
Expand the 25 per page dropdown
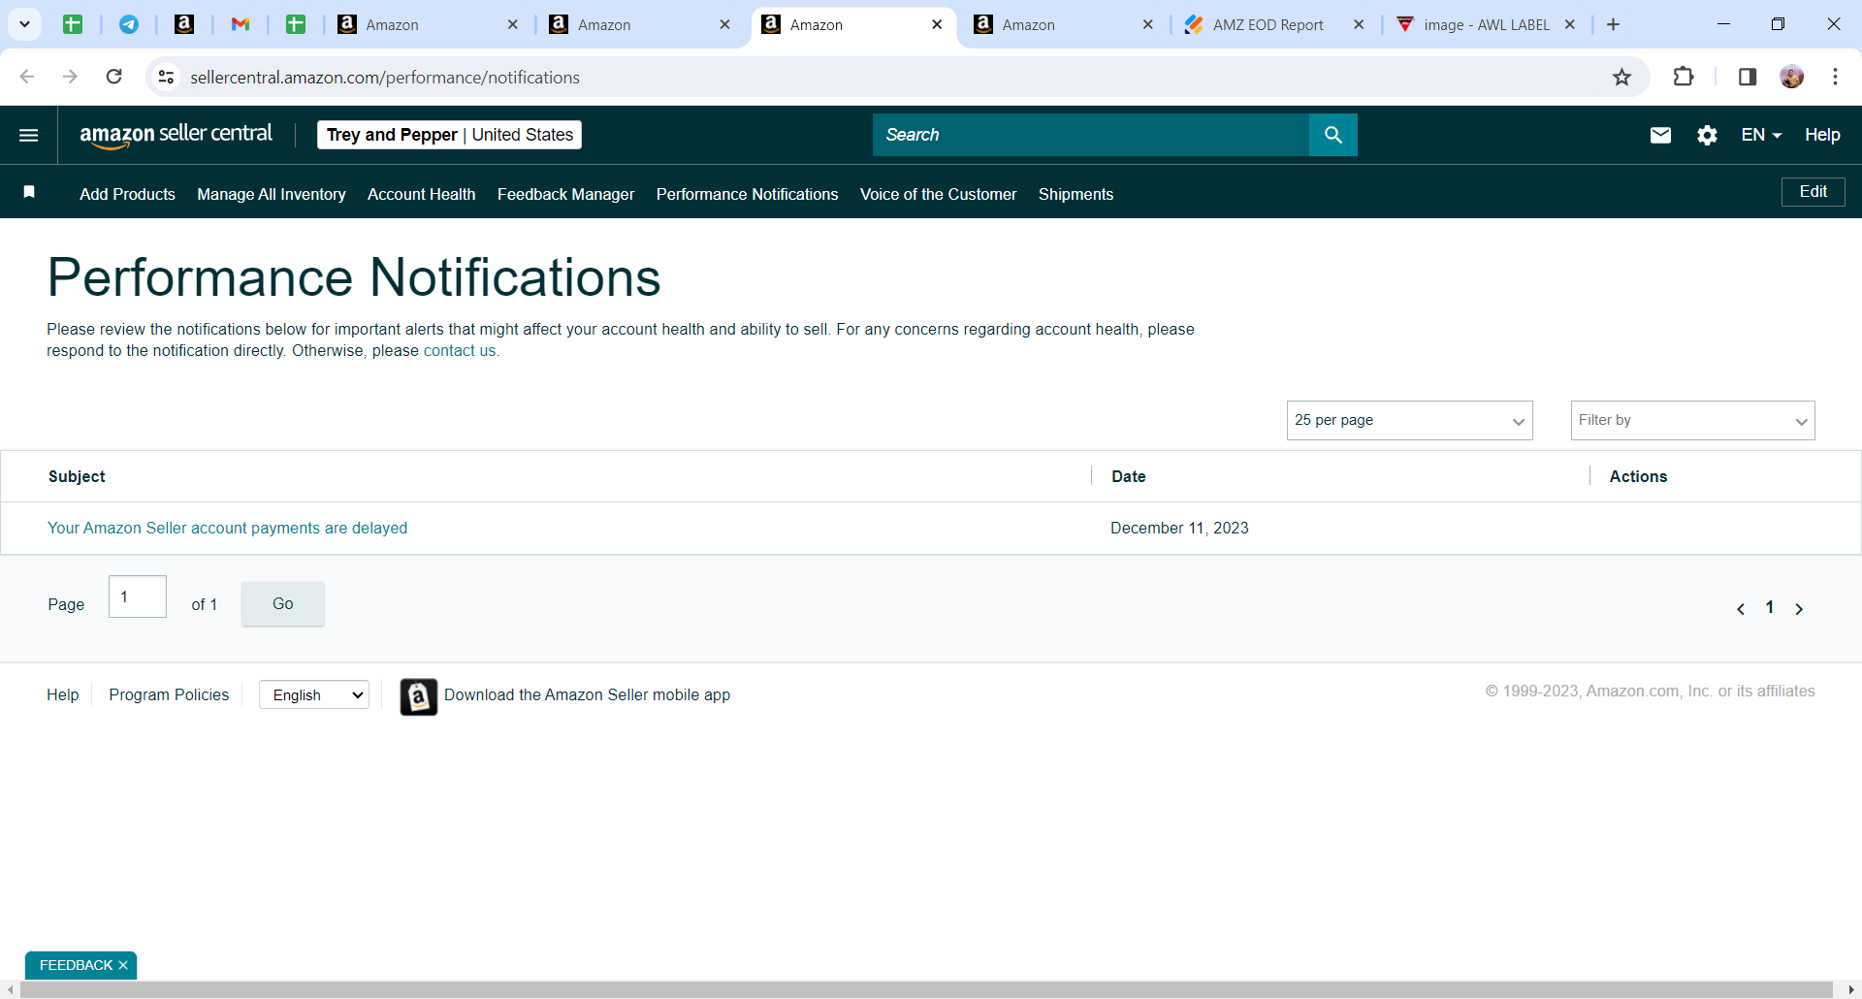click(1409, 420)
